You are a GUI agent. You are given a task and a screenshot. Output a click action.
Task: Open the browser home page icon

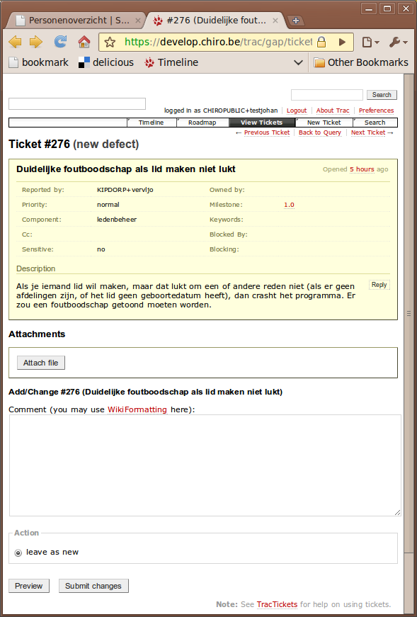click(84, 42)
